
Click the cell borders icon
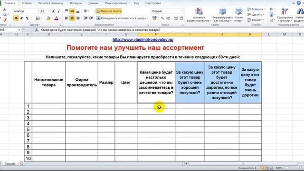[38, 18]
